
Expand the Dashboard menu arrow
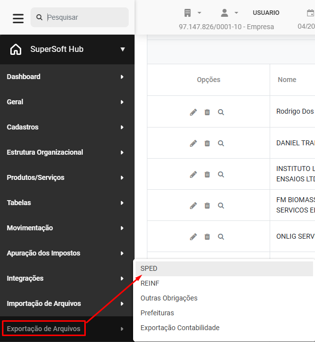coord(122,77)
